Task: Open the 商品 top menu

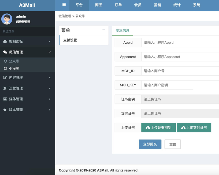Action: click(x=99, y=5)
